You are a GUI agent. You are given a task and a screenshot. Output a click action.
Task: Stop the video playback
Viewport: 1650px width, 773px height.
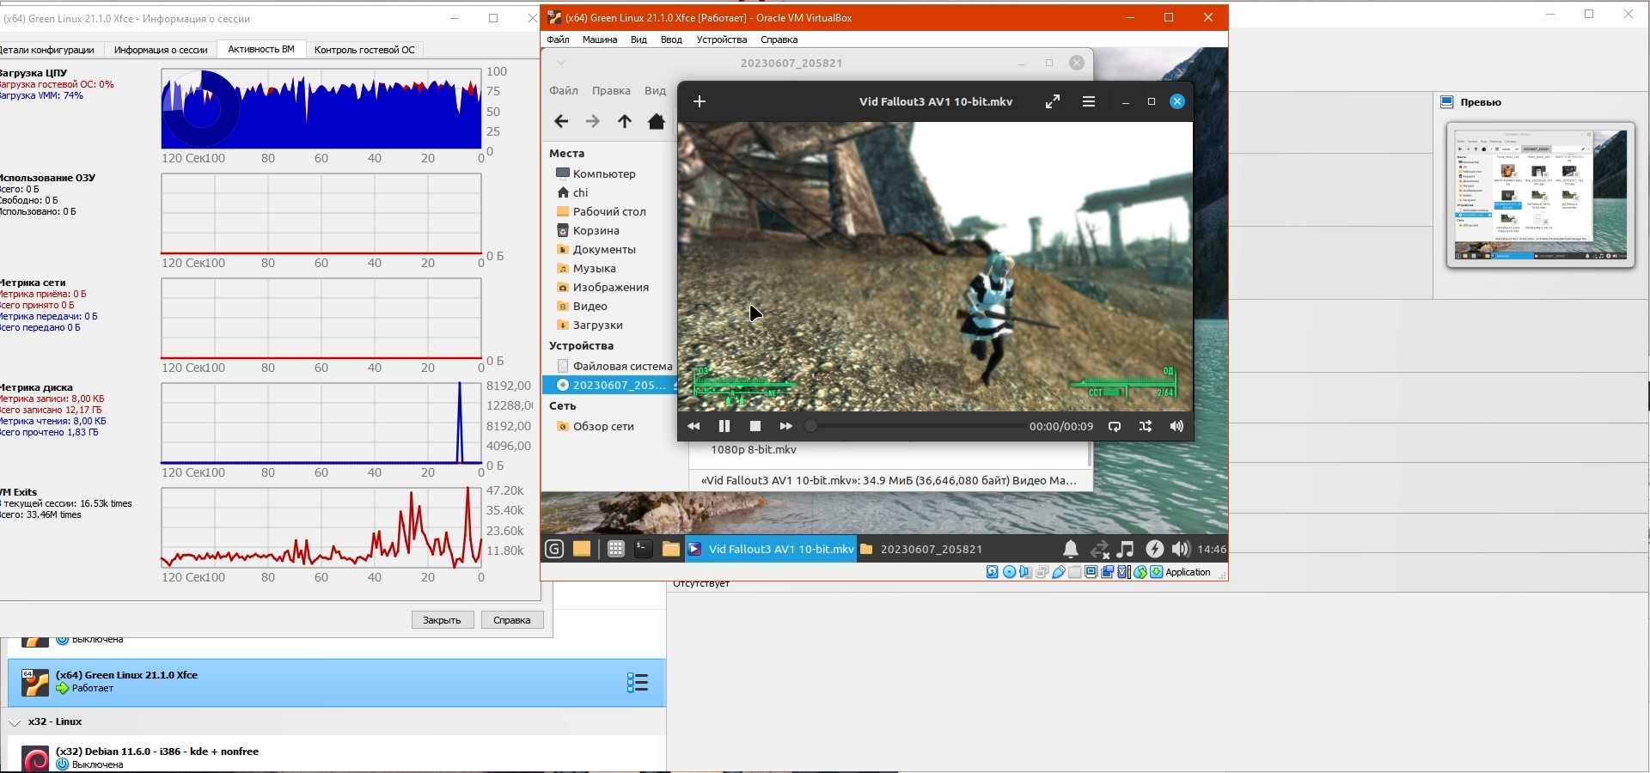coord(755,426)
